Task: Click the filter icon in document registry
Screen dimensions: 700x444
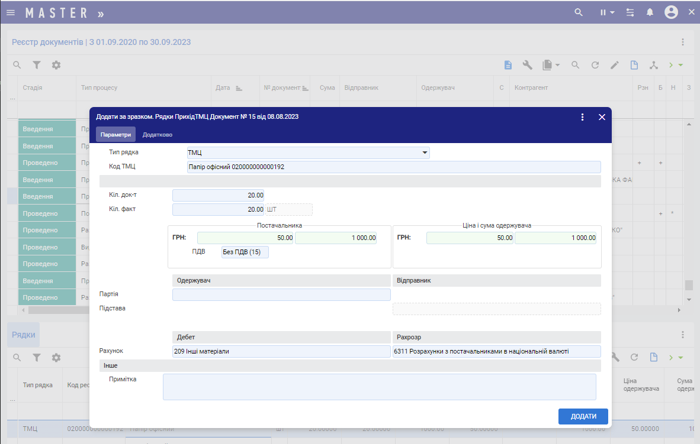Action: coord(37,65)
